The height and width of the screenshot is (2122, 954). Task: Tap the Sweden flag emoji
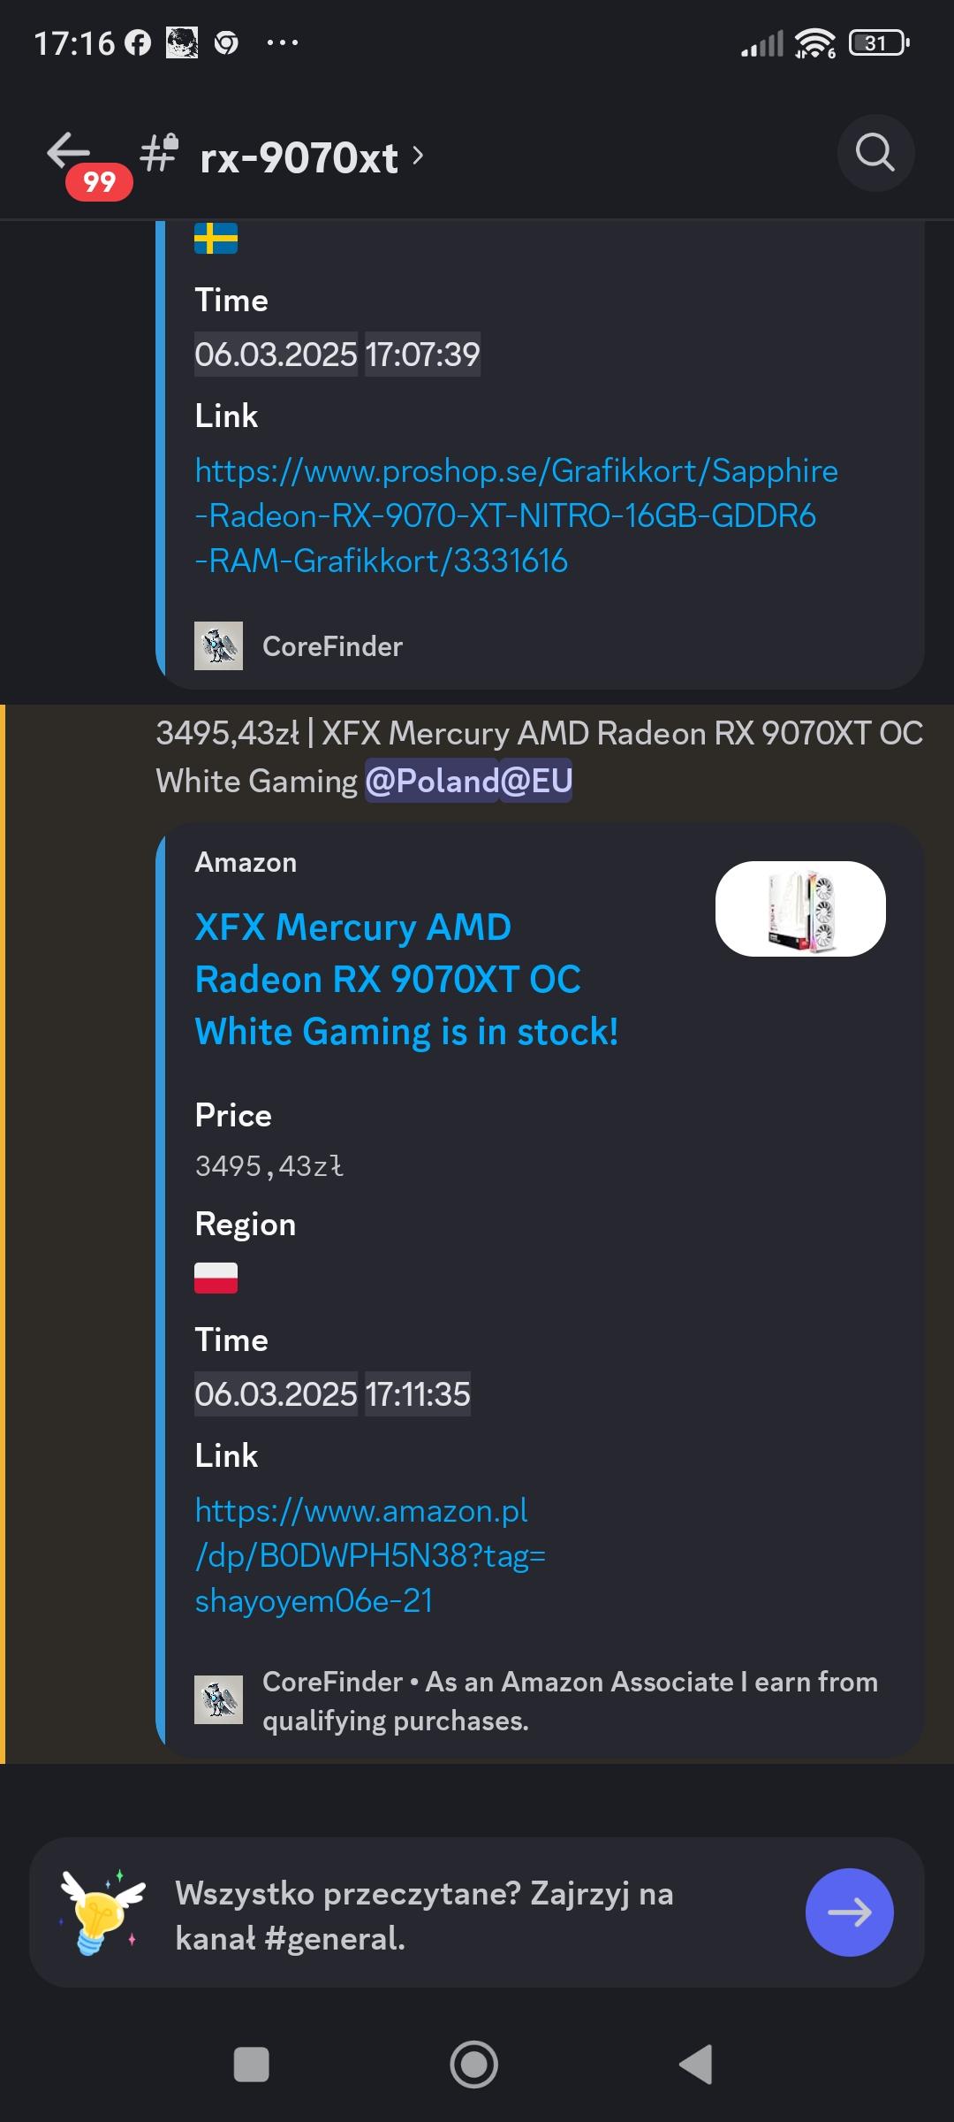pos(216,238)
